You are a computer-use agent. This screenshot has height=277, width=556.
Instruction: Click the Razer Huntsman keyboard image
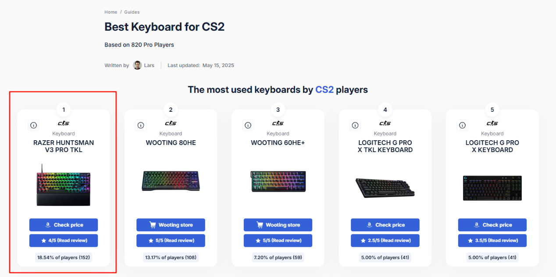pos(64,185)
